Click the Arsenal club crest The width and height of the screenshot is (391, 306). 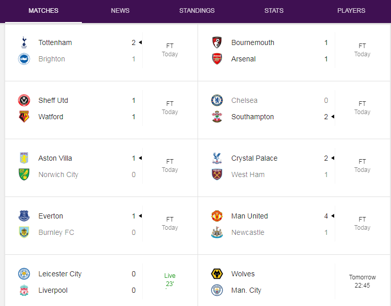pyautogui.click(x=217, y=59)
